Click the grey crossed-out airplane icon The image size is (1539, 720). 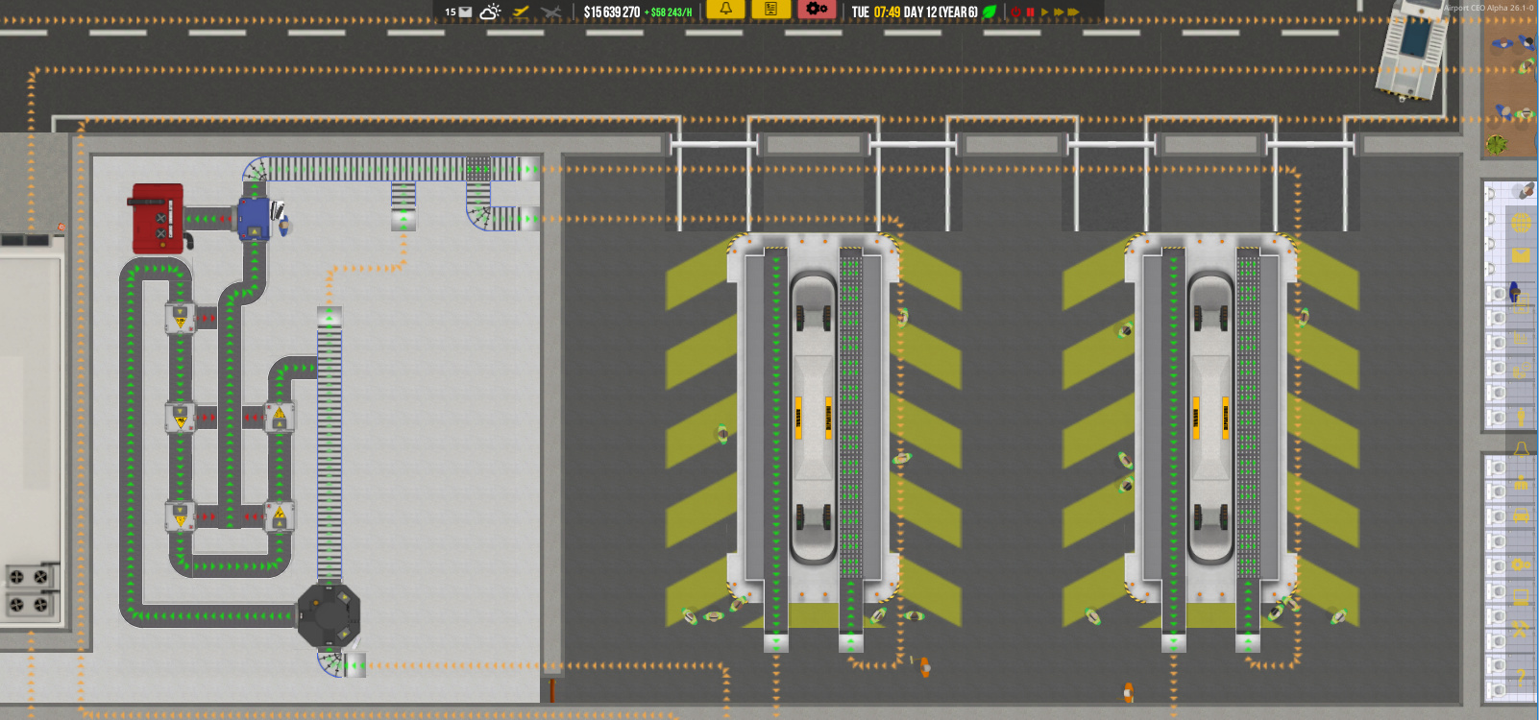[550, 12]
